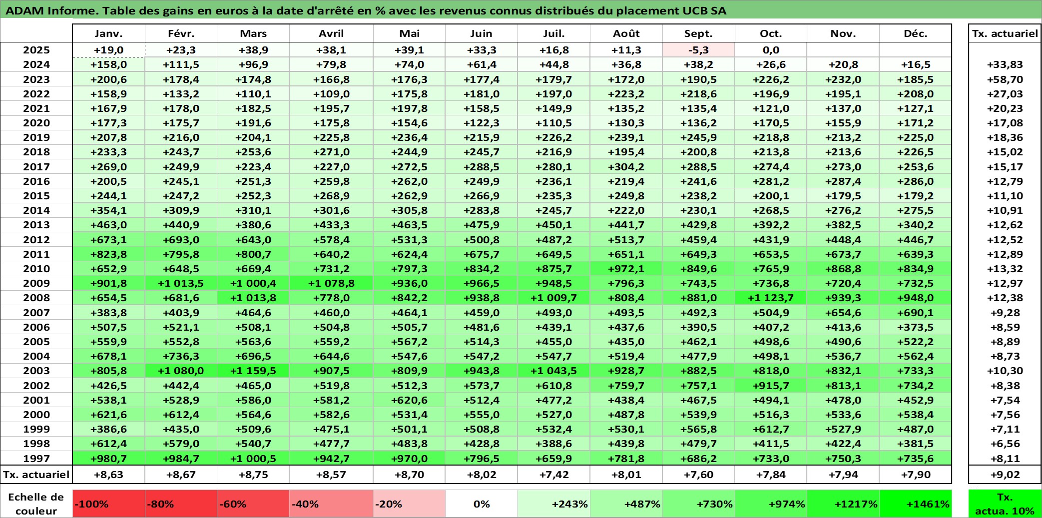Click the "+58,70" actuarial rate for 2023

tap(1005, 79)
